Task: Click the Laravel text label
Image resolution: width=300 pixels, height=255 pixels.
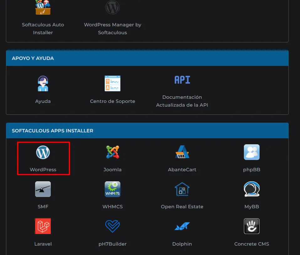Action: pos(43,244)
